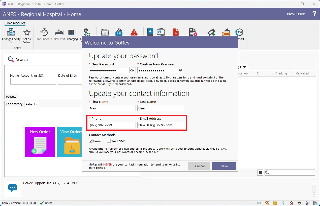Viewport: 320px width, 206px height.
Task: Click the New Visit bed icon
Action: click(x=59, y=32)
